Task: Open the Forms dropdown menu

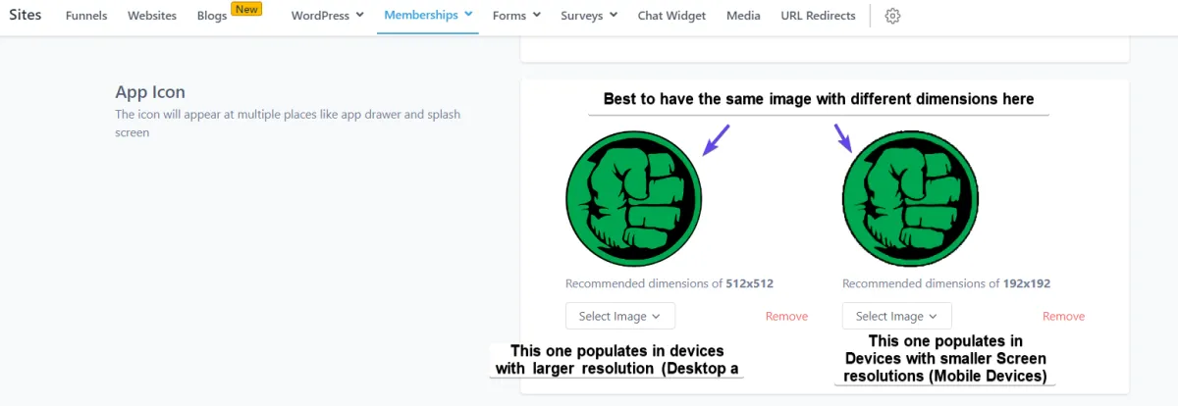Action: [516, 16]
